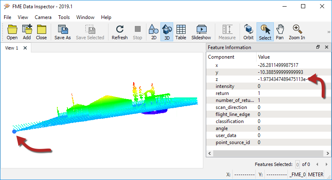Select the number_of_retu... row
332x180 pixels.
tap(268, 100)
